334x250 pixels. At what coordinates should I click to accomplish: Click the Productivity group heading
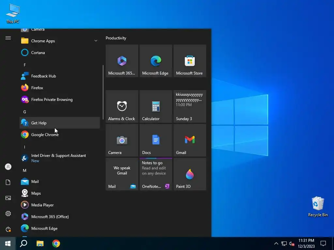point(116,38)
